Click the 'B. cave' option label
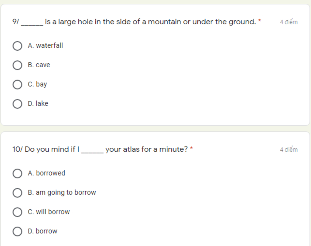Screen dimensions: 311x246 coord(39,65)
